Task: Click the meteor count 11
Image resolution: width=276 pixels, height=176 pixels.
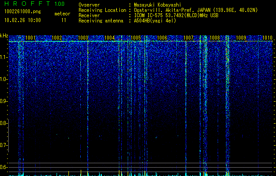Action: coord(64,20)
